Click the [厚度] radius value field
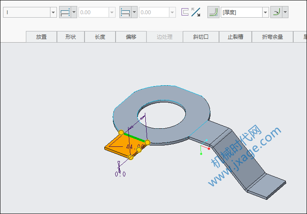Image resolution: width=307 pixels, height=214 pixels. click(x=241, y=12)
